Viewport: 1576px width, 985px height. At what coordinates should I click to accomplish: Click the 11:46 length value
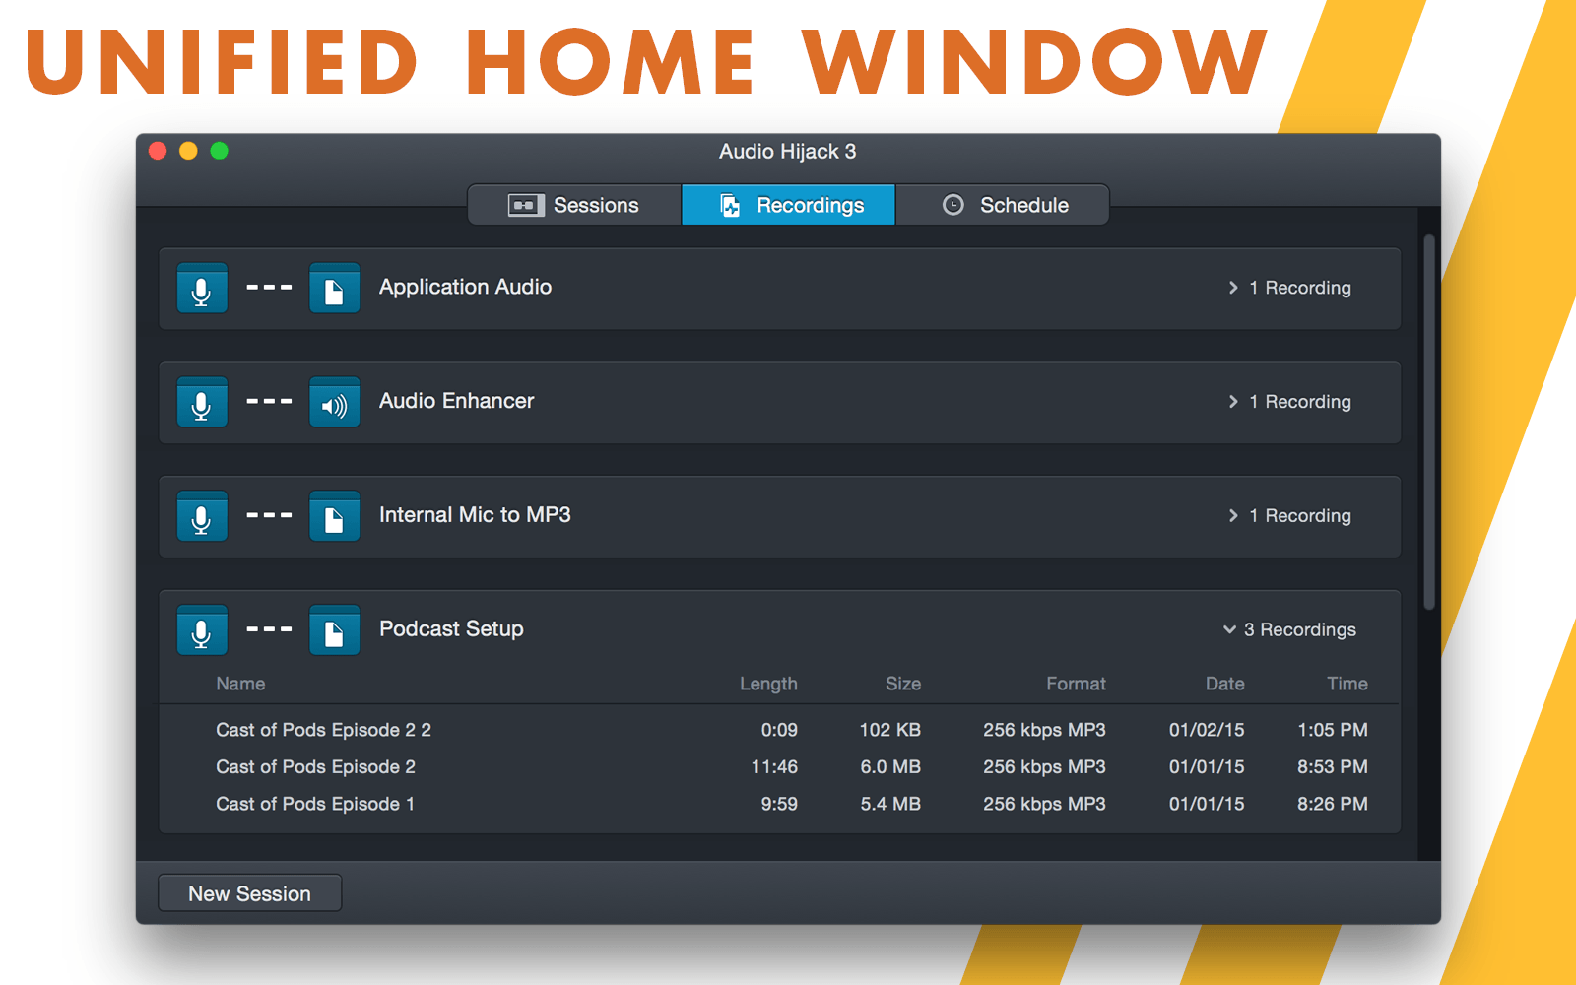click(774, 766)
